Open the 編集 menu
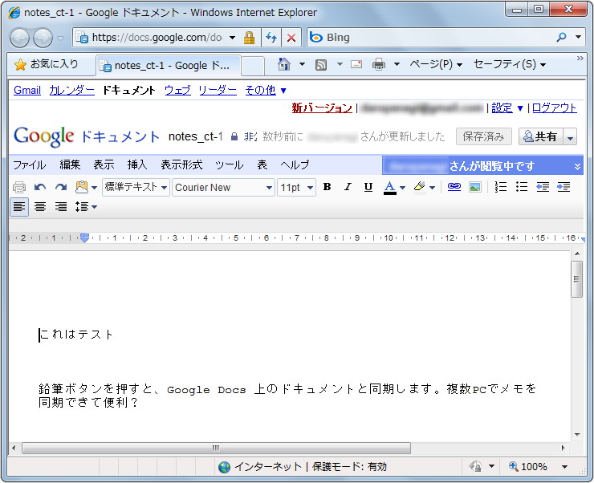Viewport: 594px width, 483px height. coord(70,165)
